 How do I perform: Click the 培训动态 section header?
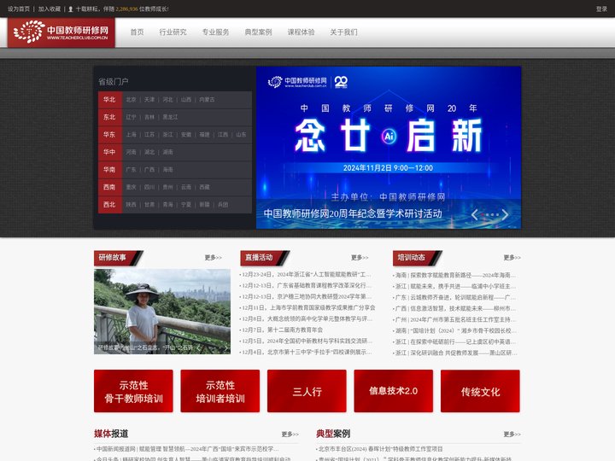pyautogui.click(x=417, y=258)
